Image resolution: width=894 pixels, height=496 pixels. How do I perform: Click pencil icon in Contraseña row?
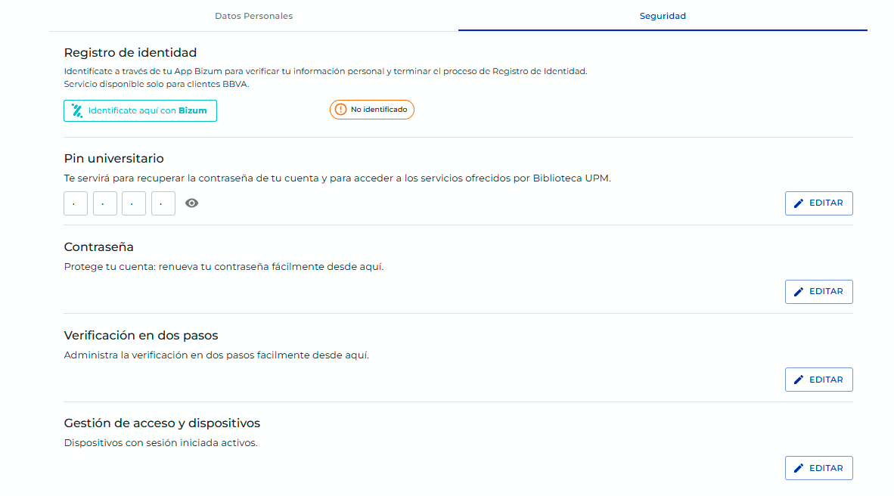tap(799, 291)
